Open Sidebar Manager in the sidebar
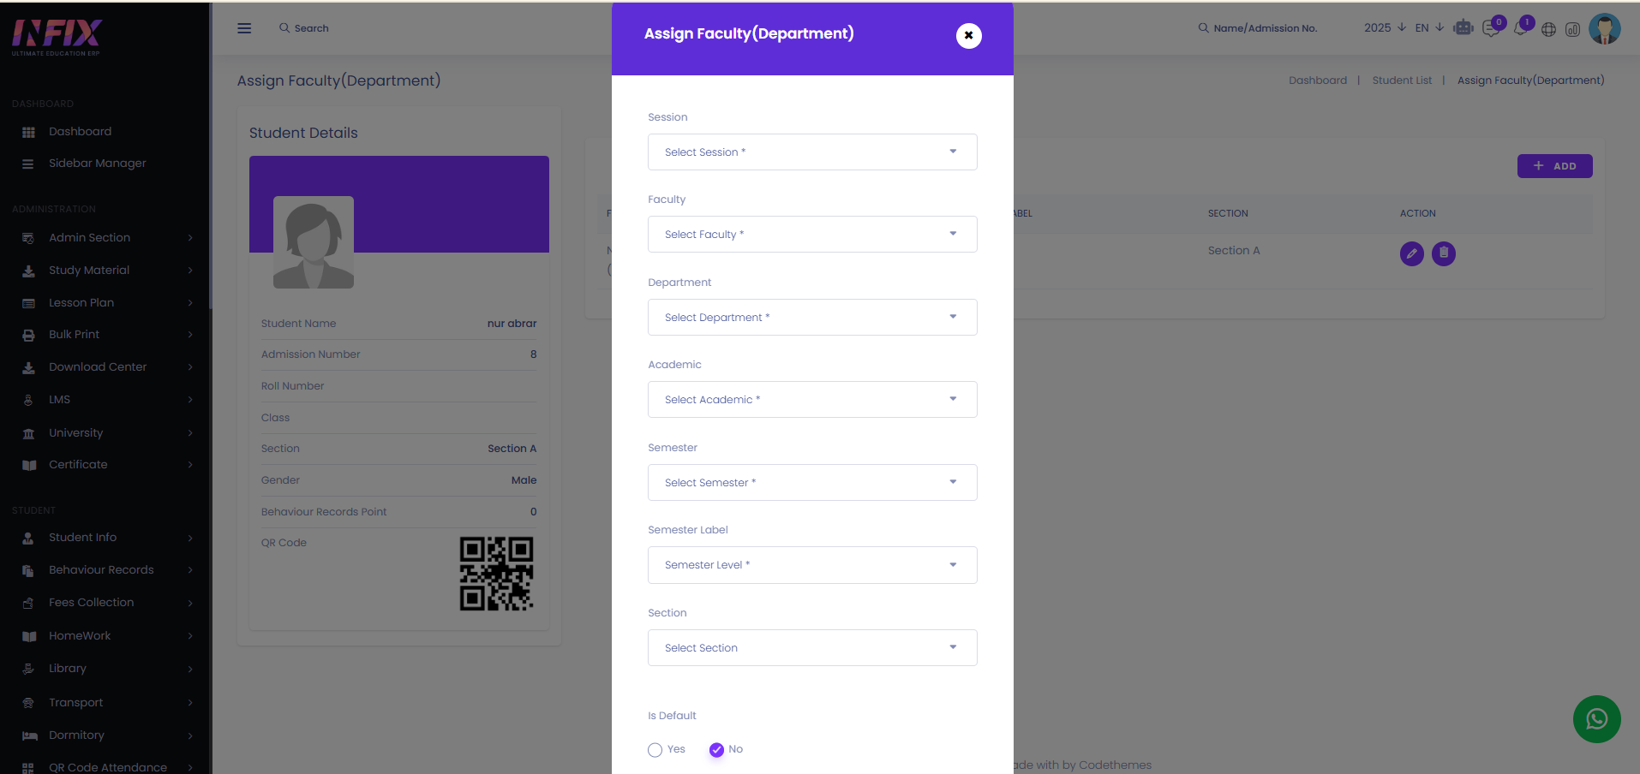1640x774 pixels. 97,163
